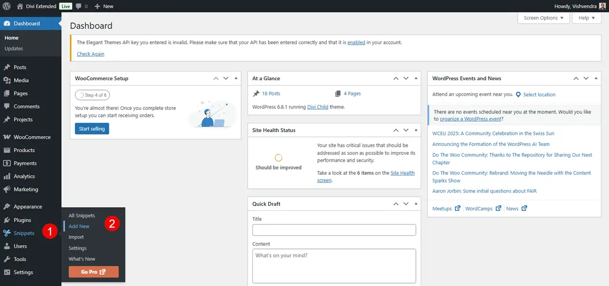
Task: Open Aaron Jorbin FAIR questions article
Action: coord(484,191)
